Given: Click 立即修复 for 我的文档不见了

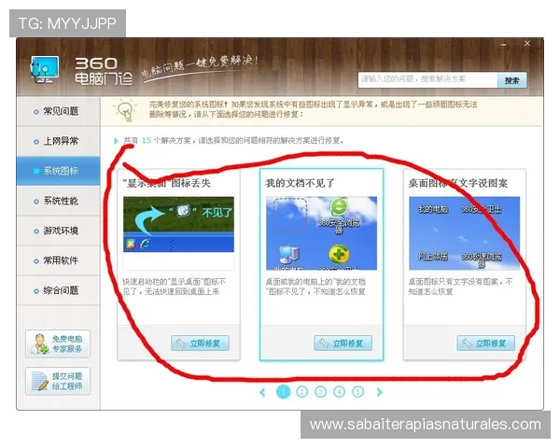Looking at the screenshot, I should 343,343.
